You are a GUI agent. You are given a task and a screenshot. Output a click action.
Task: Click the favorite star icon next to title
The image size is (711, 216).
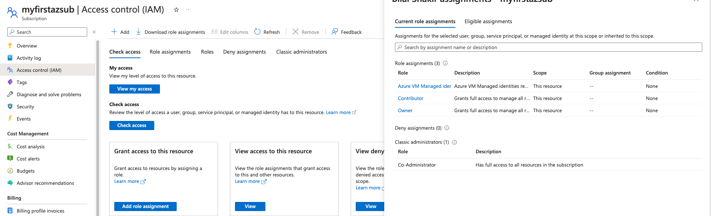tap(176, 10)
